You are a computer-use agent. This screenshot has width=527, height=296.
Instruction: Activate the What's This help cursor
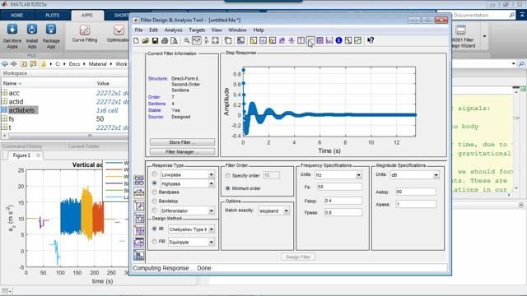pos(371,40)
